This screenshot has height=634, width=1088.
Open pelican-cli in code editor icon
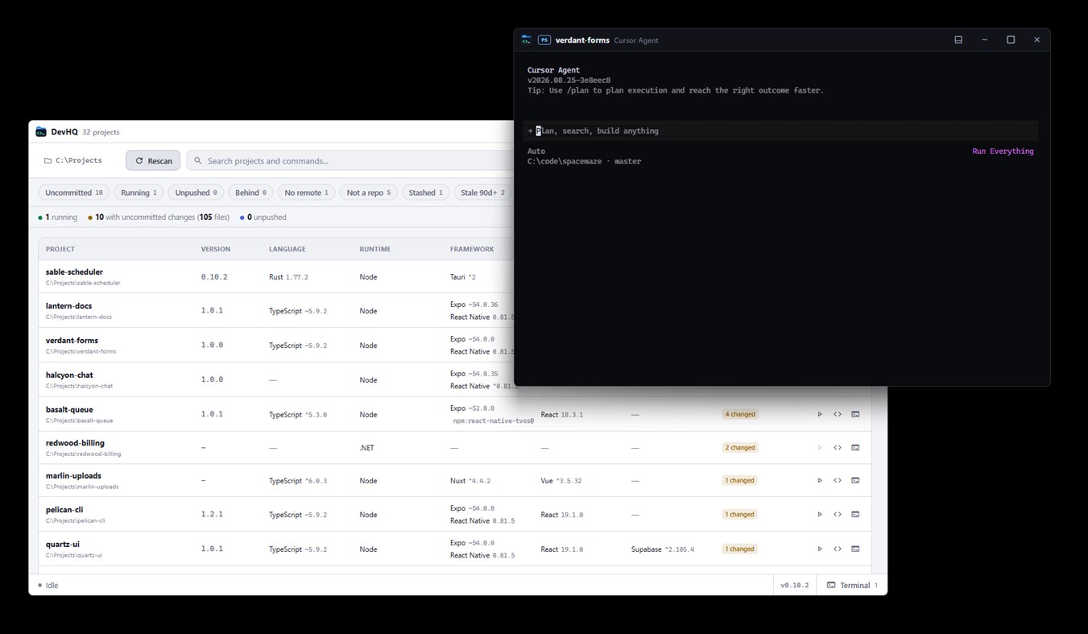point(838,514)
